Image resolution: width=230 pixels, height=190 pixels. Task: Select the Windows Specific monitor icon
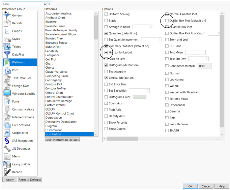7,94
